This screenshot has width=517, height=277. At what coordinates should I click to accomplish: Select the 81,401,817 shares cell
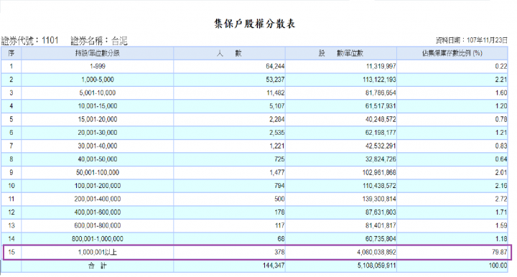341,225
